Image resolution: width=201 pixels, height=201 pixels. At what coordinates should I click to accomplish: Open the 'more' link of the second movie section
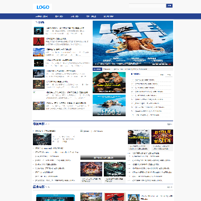pos(170,187)
